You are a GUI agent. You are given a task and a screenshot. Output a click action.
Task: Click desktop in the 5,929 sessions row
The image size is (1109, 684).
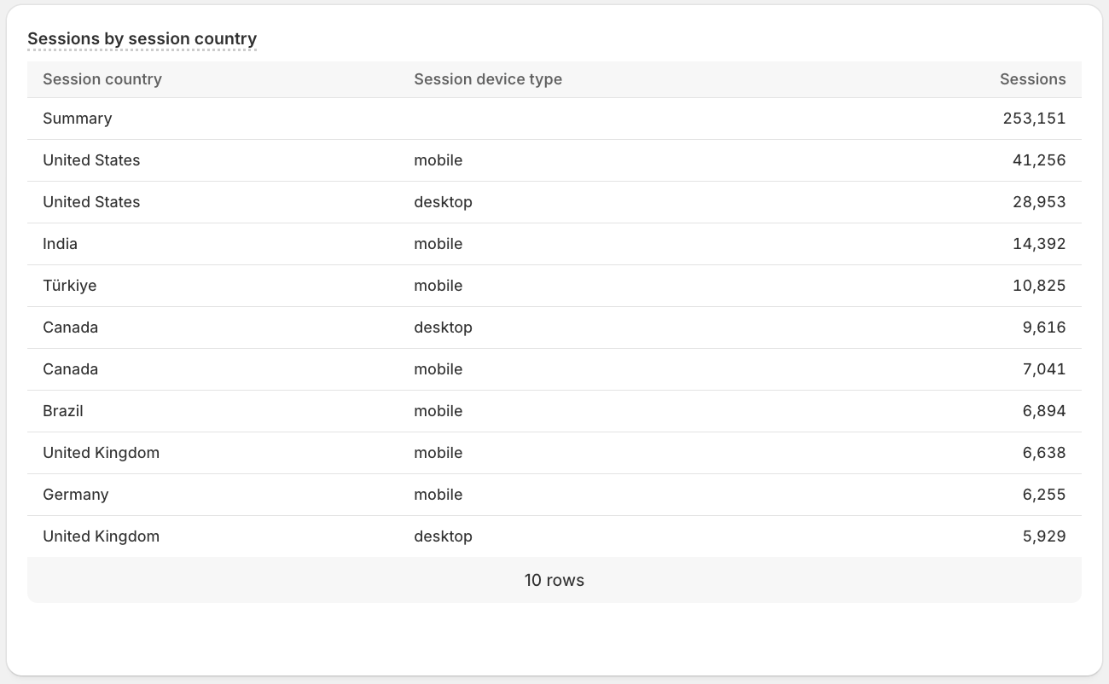443,536
